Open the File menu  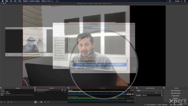click(x=11, y=1)
